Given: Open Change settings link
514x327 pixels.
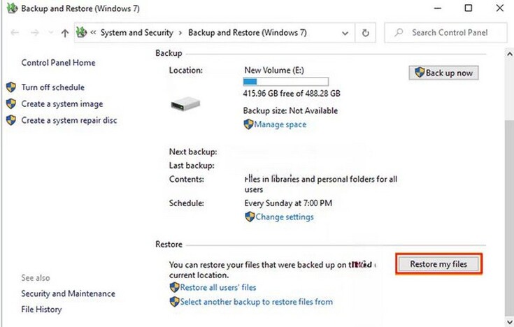Looking at the screenshot, I should 284,217.
